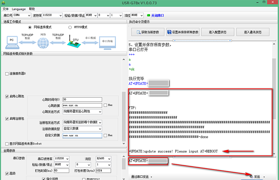
Task: Uncheck the 启用注册包 checkbox
Action: [x=7, y=119]
